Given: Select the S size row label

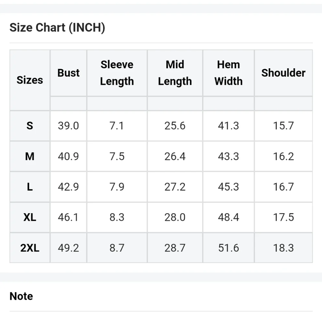Looking at the screenshot, I should (x=30, y=126).
